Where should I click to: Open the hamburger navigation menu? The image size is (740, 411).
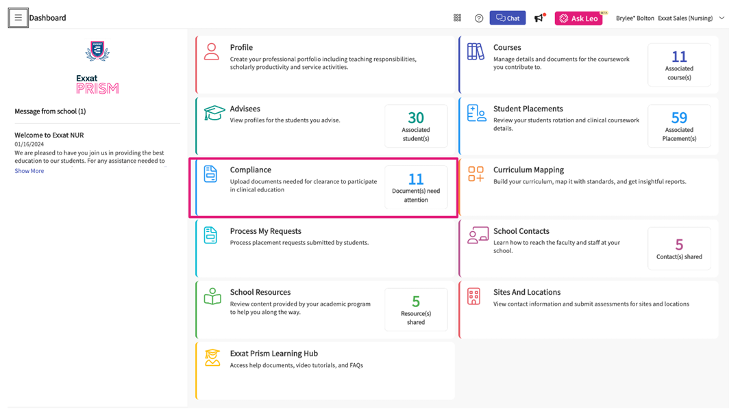coord(18,18)
